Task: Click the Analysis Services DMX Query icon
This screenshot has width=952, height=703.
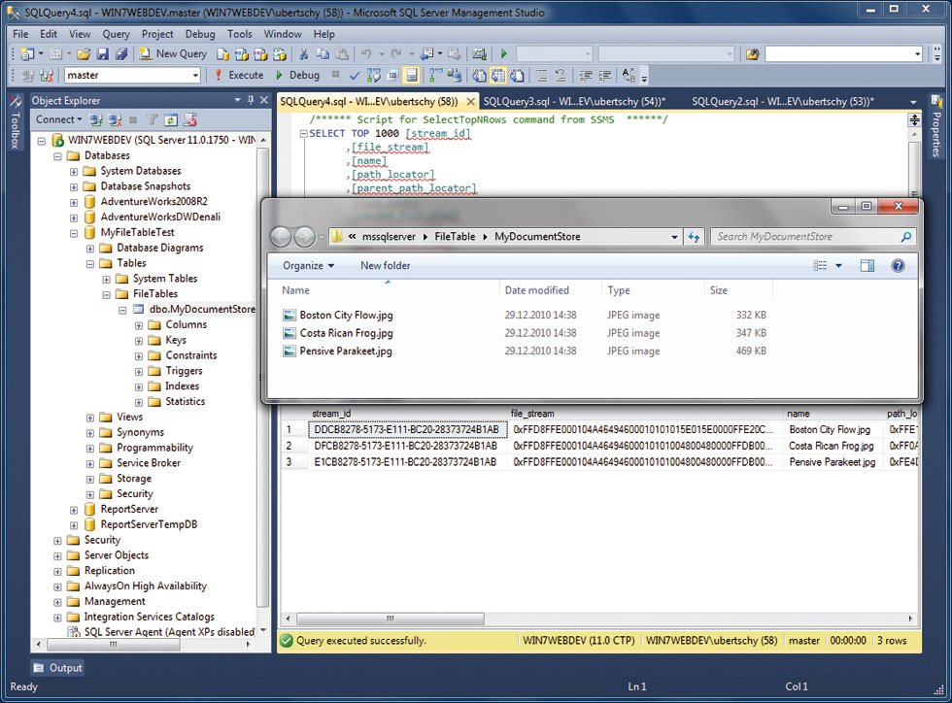Action: pos(260,54)
